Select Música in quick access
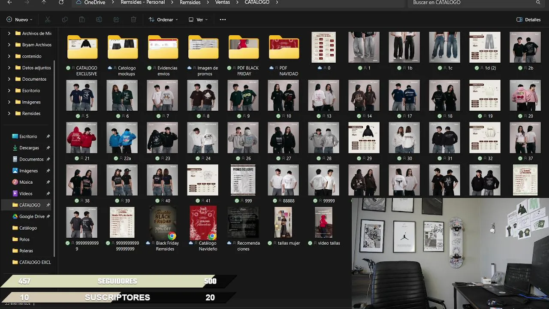Image resolution: width=549 pixels, height=309 pixels. click(x=26, y=182)
